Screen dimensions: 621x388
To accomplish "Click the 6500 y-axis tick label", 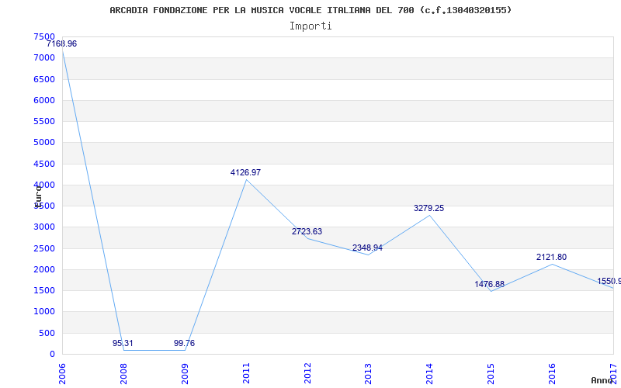I will [44, 79].
